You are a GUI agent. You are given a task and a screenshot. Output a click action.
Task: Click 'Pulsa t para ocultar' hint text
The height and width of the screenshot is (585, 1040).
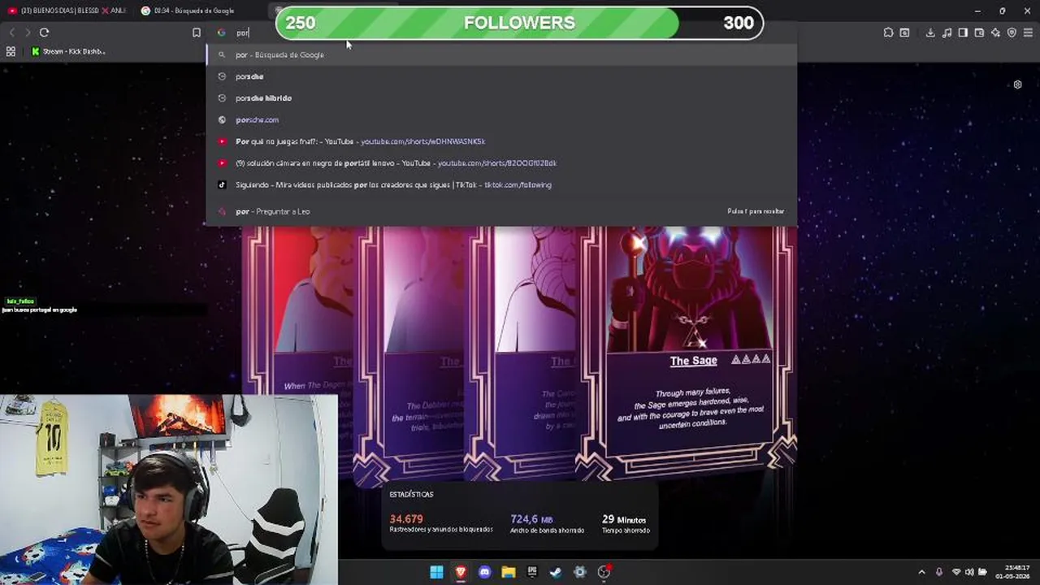click(x=756, y=211)
